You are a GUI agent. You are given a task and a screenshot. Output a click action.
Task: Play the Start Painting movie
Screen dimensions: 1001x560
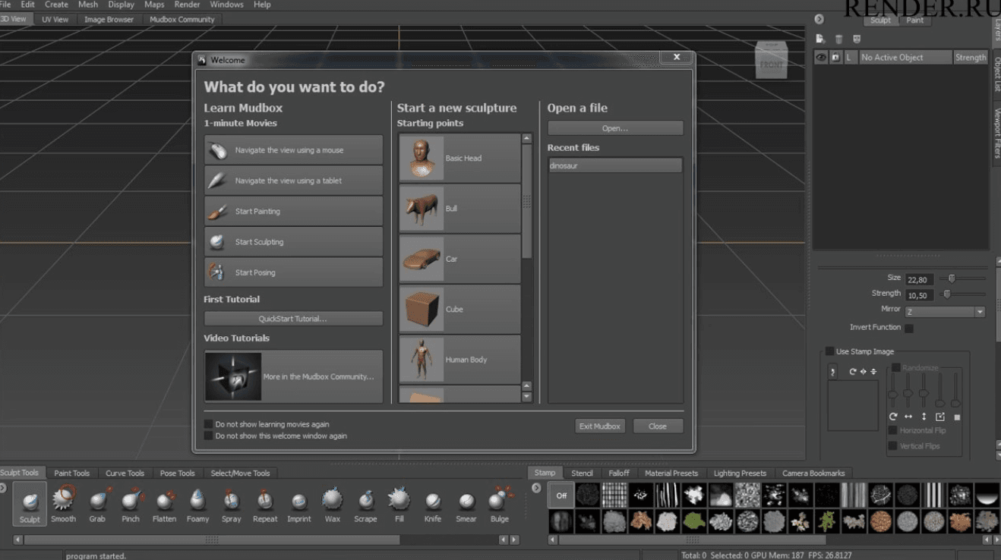(293, 211)
